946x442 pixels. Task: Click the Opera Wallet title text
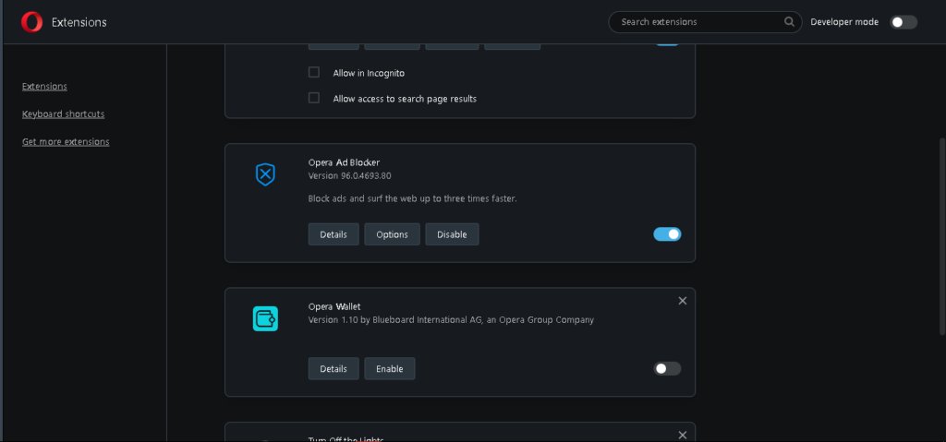(x=334, y=306)
